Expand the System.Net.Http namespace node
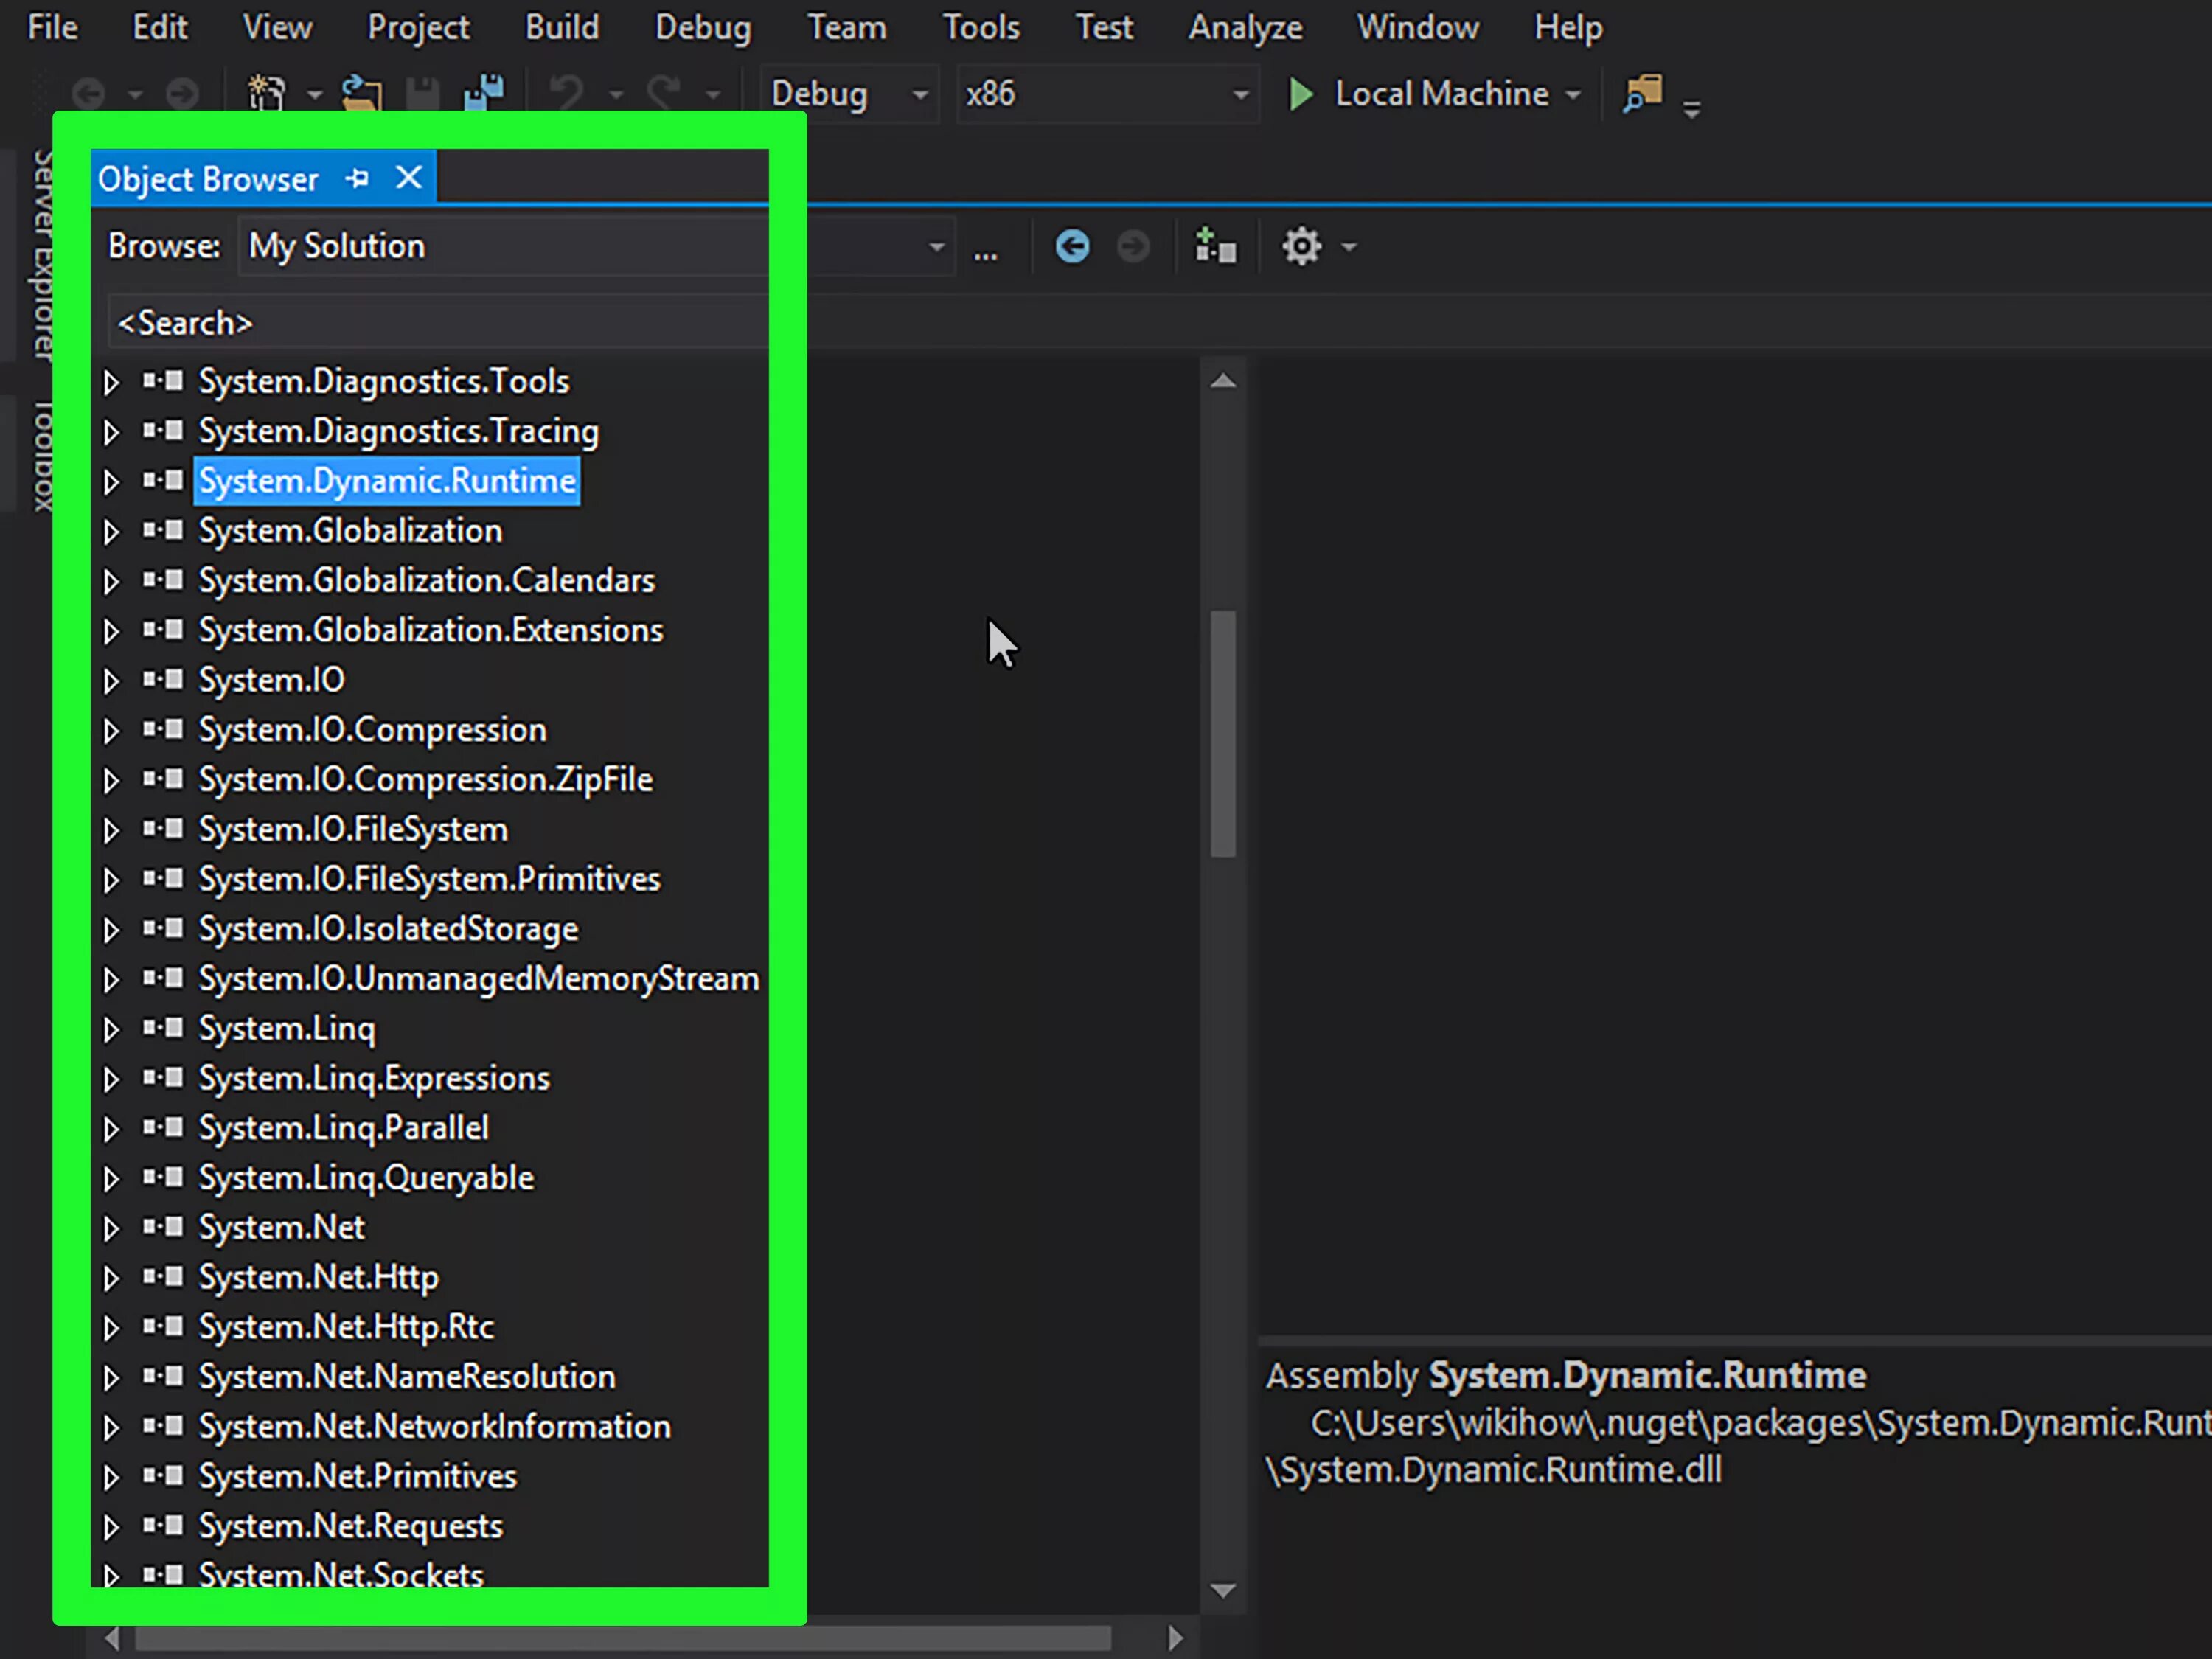Image resolution: width=2212 pixels, height=1659 pixels. pos(111,1276)
